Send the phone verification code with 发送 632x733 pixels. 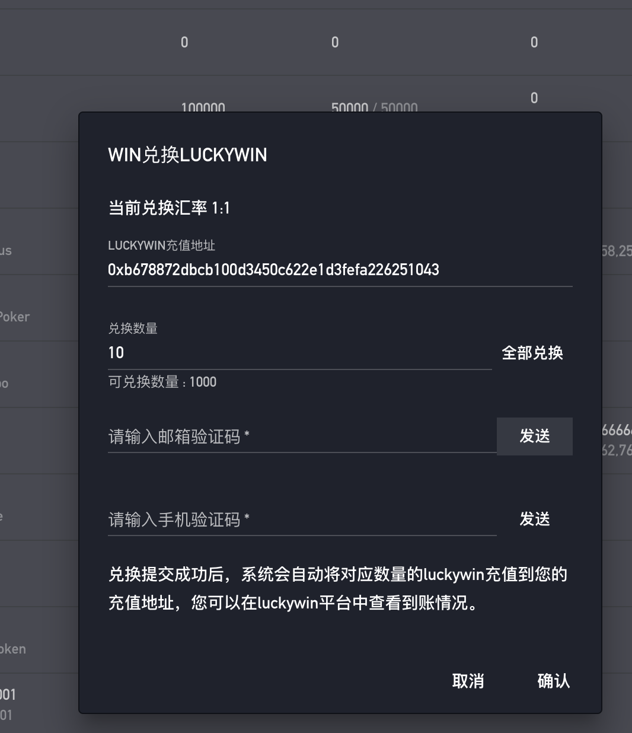(534, 520)
